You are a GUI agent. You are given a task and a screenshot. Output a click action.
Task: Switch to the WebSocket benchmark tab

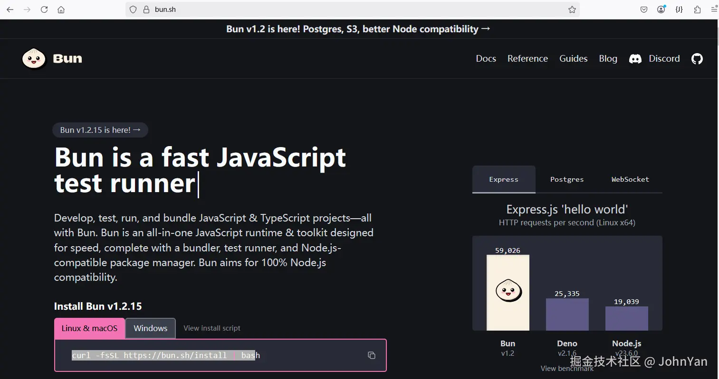coord(630,179)
